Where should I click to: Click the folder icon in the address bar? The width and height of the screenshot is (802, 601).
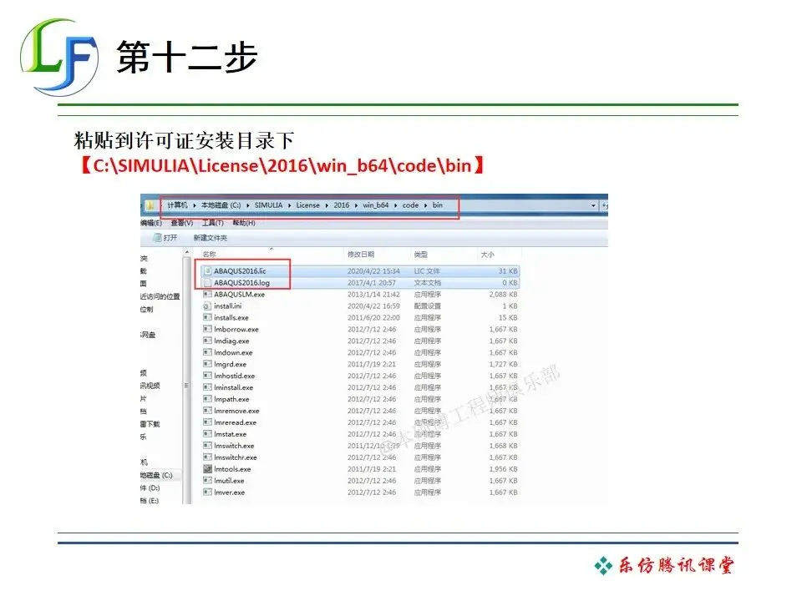coord(150,205)
